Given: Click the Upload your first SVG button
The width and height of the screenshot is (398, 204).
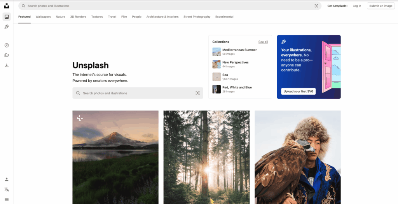Looking at the screenshot, I should [298, 91].
